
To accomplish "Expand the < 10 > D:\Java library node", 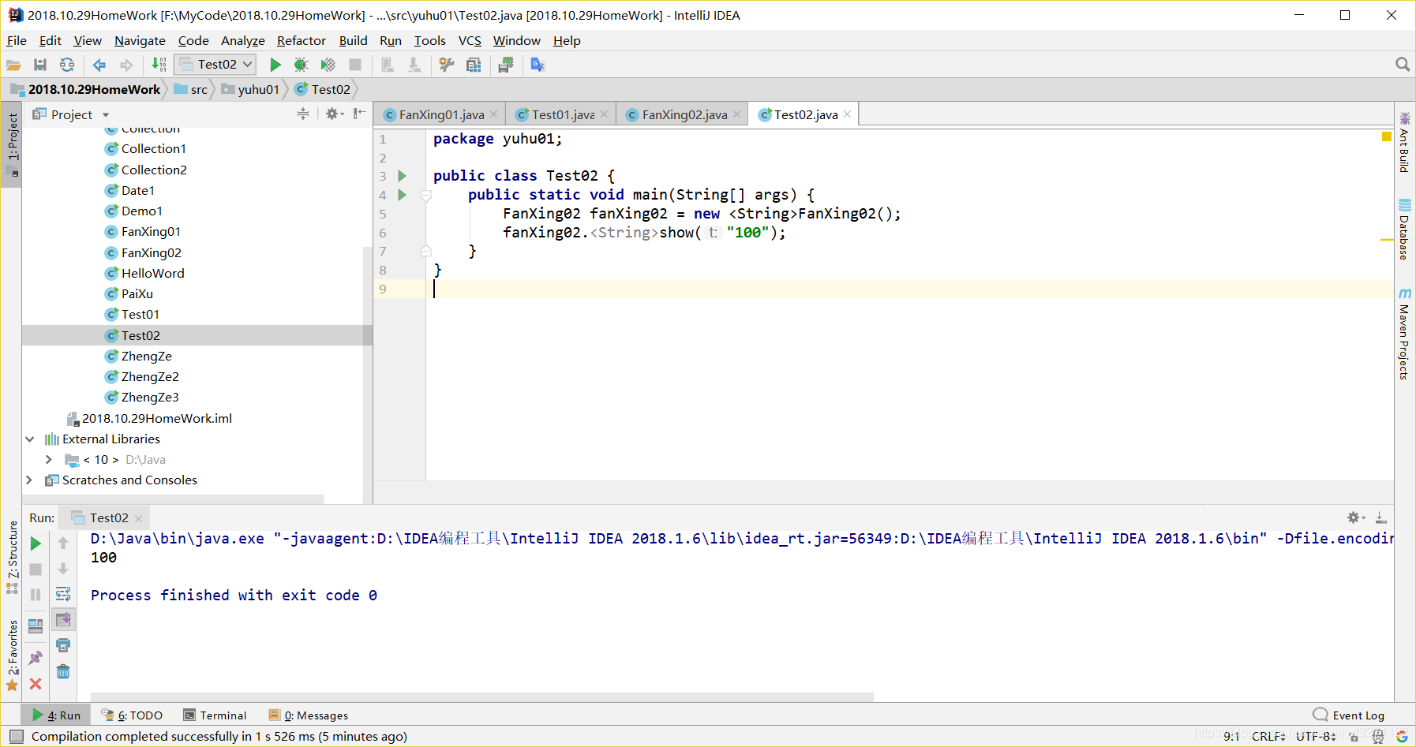I will coord(49,460).
